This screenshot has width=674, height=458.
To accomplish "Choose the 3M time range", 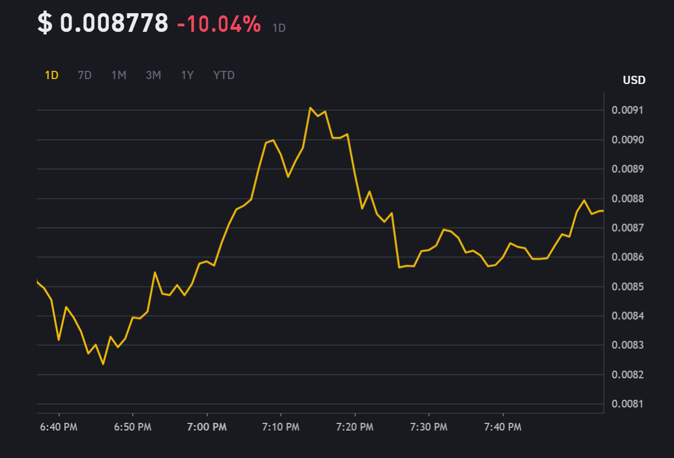I will point(153,75).
